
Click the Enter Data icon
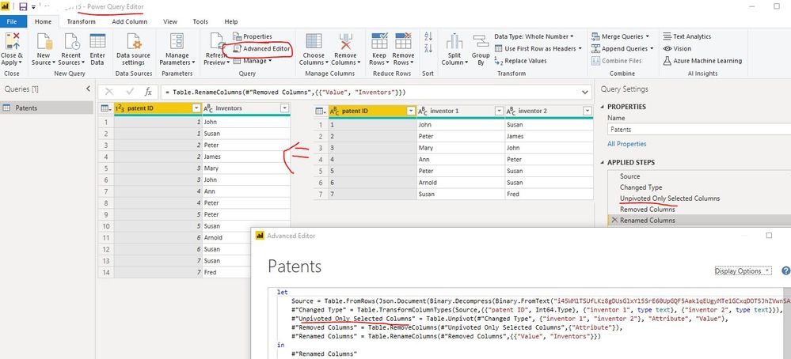click(x=97, y=41)
